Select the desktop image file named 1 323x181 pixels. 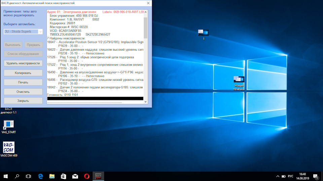[x=204, y=35]
